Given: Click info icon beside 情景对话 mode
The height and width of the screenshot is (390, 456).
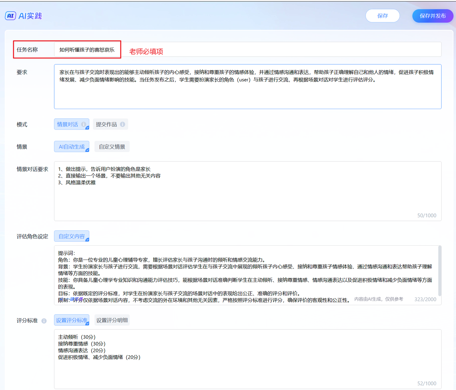Looking at the screenshot, I should point(84,124).
